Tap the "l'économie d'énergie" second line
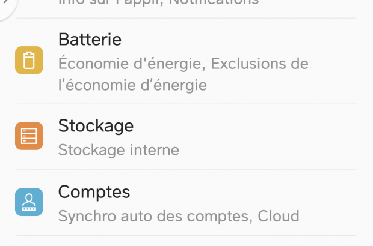Screen dimensions: 373x246 click(x=132, y=85)
